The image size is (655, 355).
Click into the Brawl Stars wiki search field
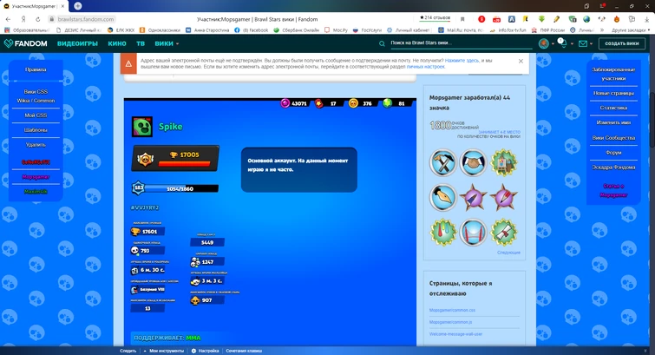[x=461, y=43]
